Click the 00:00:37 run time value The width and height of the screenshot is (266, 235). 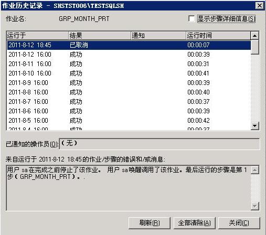coord(198,102)
